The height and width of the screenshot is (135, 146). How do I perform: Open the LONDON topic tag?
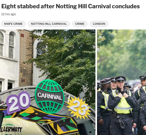pos(99,24)
